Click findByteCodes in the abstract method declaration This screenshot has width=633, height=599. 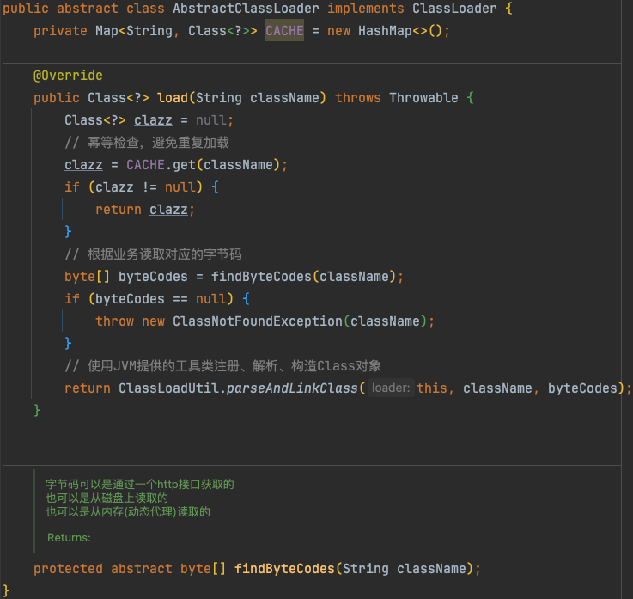click(x=284, y=569)
